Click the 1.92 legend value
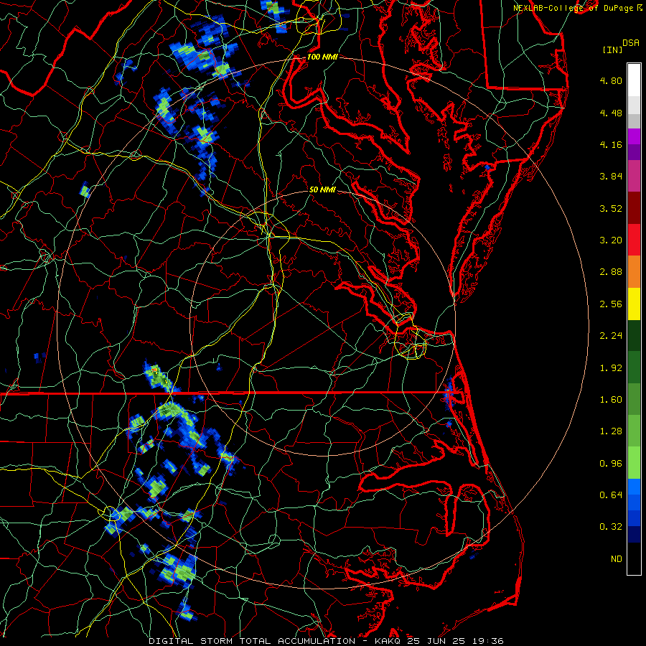This screenshot has height=646, width=646. pos(611,368)
